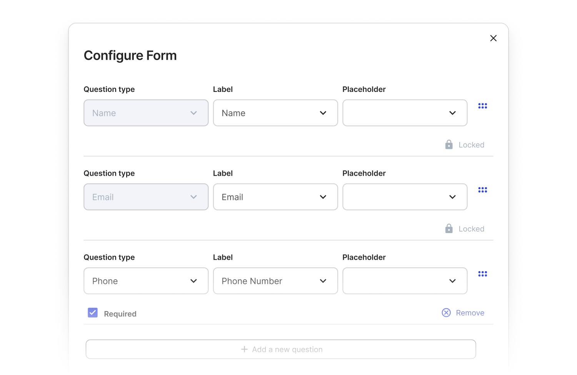Open placeholder dropdown in Name row

click(405, 113)
